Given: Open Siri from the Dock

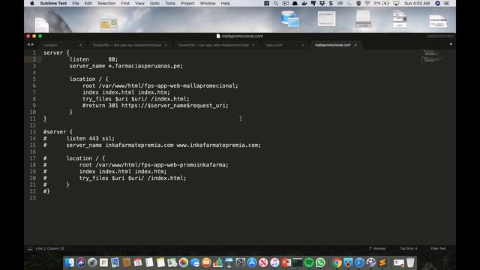Looking at the screenshot, I should pos(81,262).
